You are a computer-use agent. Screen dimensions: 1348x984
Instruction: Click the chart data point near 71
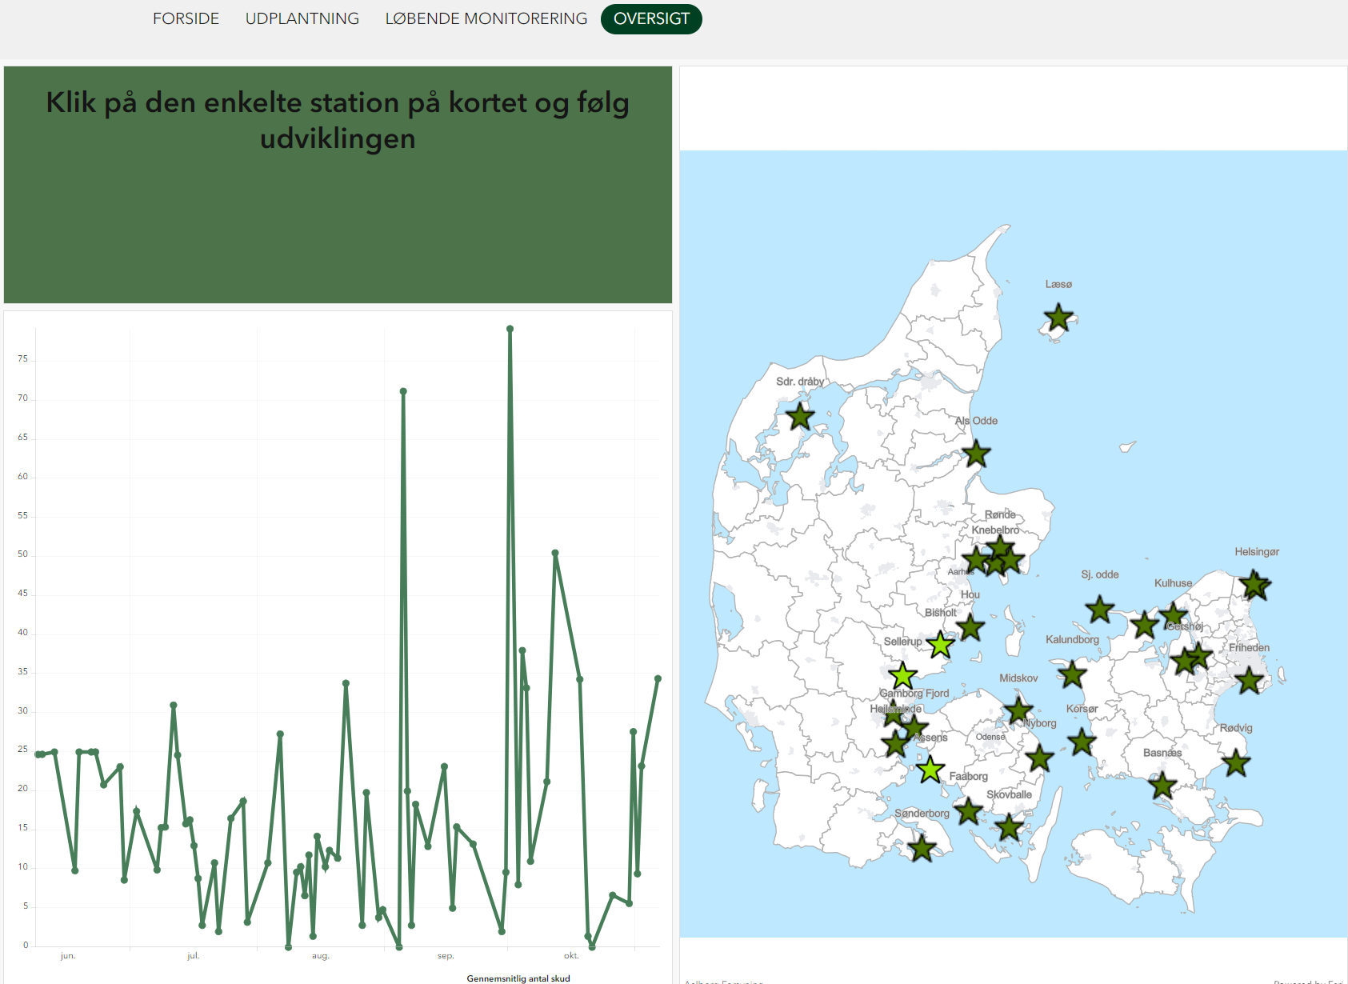403,391
